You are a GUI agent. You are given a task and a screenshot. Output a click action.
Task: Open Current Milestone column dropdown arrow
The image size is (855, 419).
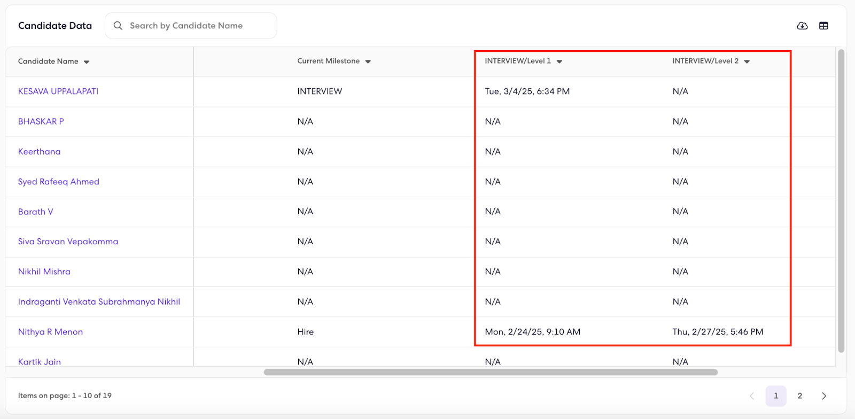pyautogui.click(x=368, y=62)
